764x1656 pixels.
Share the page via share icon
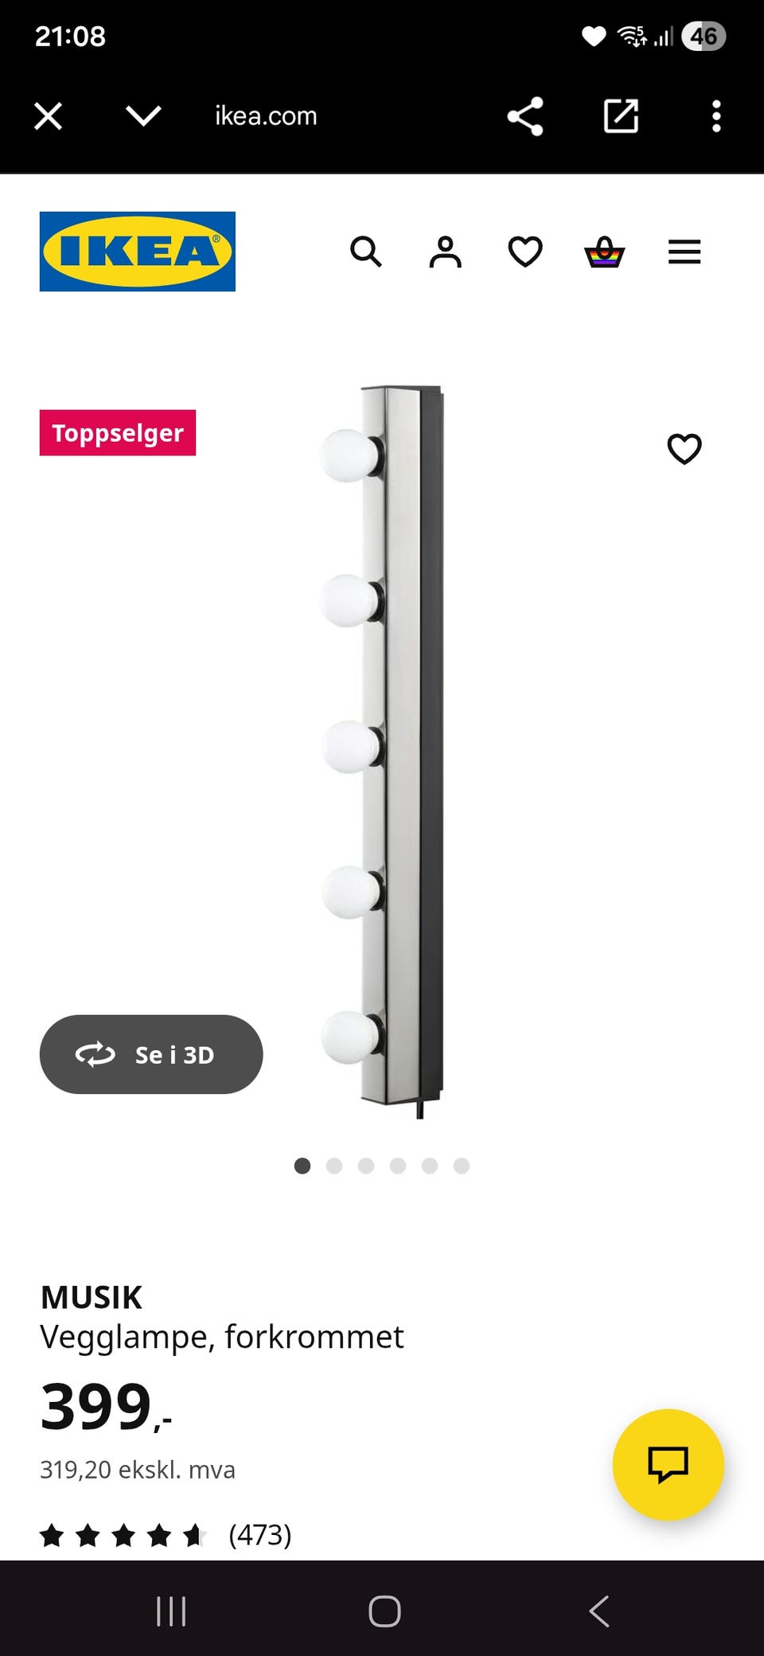525,116
